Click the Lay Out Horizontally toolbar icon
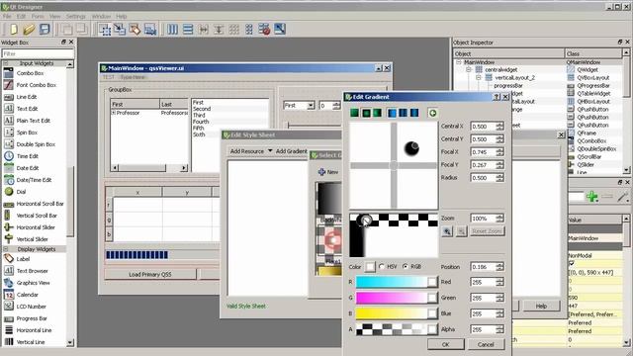Screen dimensions: 633x356 [172, 29]
